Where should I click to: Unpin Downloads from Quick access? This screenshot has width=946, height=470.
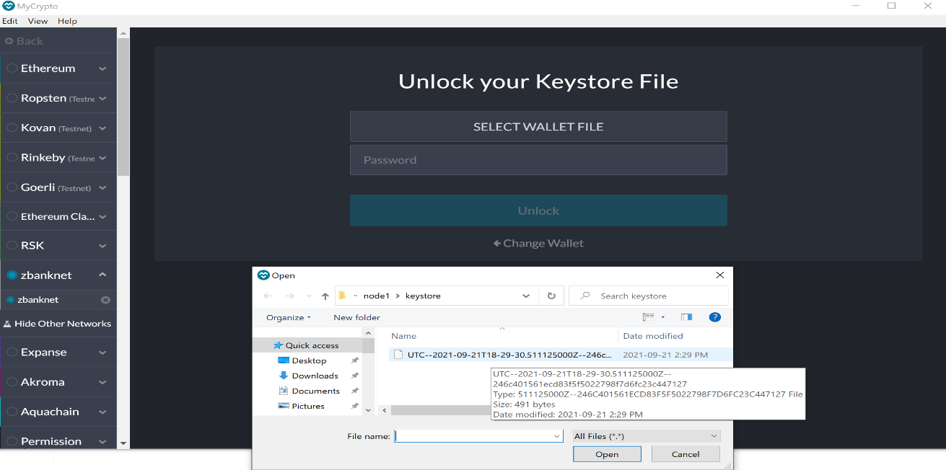coord(354,375)
